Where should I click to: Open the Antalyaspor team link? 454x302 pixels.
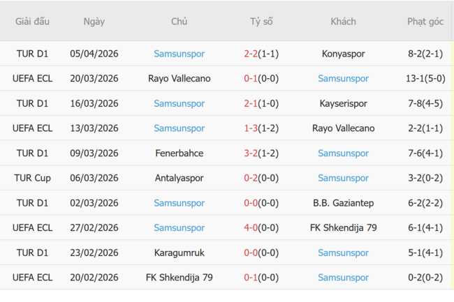pyautogui.click(x=179, y=179)
